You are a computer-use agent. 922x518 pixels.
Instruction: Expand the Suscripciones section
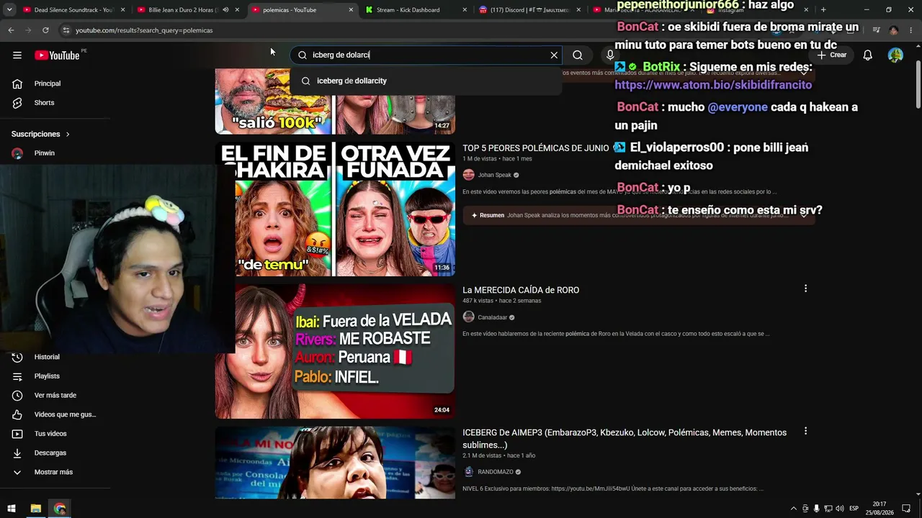pos(41,134)
